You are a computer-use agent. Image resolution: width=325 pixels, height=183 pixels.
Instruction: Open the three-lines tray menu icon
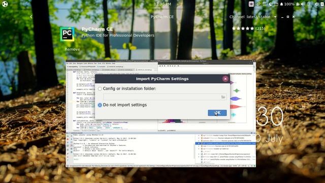click(x=265, y=4)
